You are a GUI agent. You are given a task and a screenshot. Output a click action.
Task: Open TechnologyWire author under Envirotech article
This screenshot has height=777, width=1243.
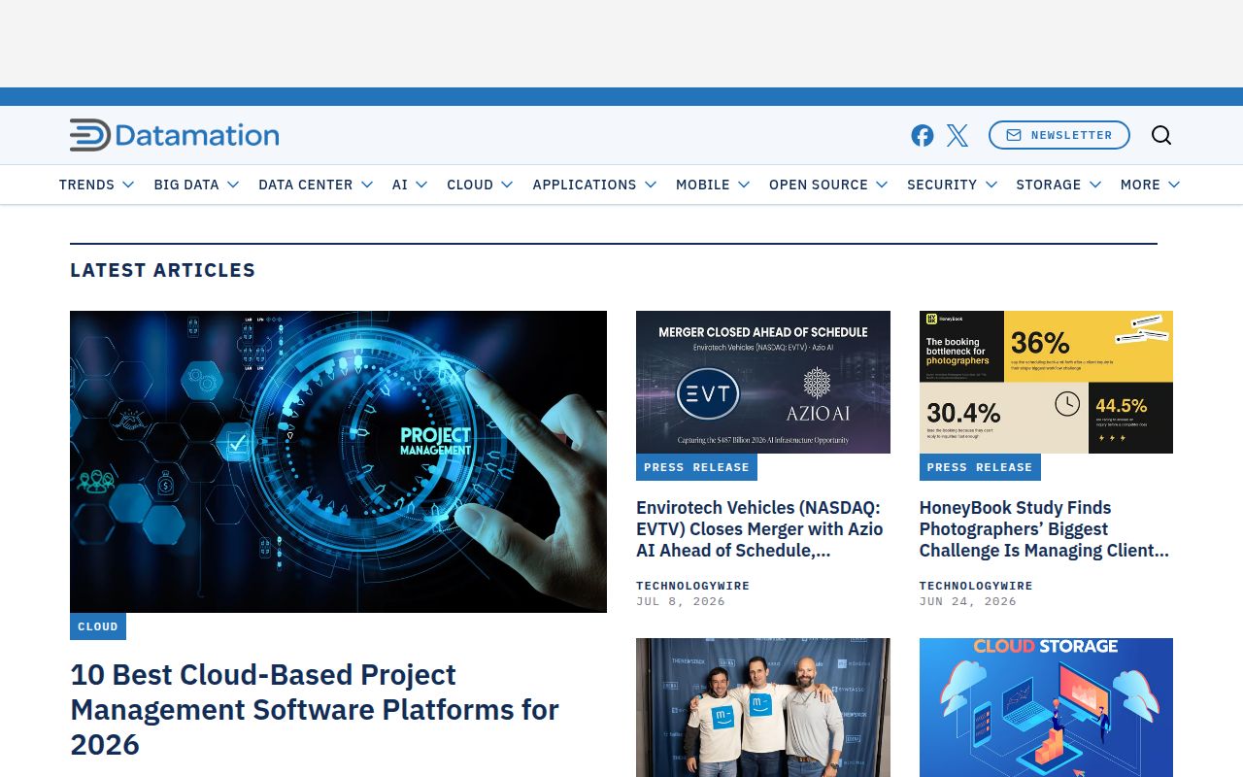point(693,586)
